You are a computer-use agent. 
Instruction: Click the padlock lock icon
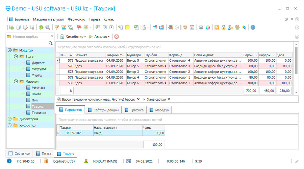(224, 27)
